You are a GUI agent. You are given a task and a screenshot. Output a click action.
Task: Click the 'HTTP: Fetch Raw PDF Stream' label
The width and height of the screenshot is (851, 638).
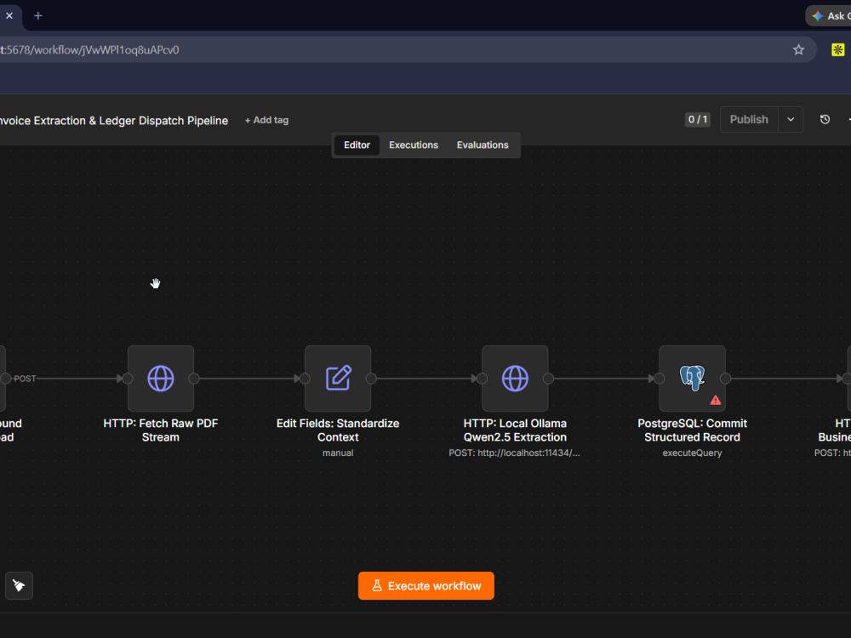[x=161, y=430]
